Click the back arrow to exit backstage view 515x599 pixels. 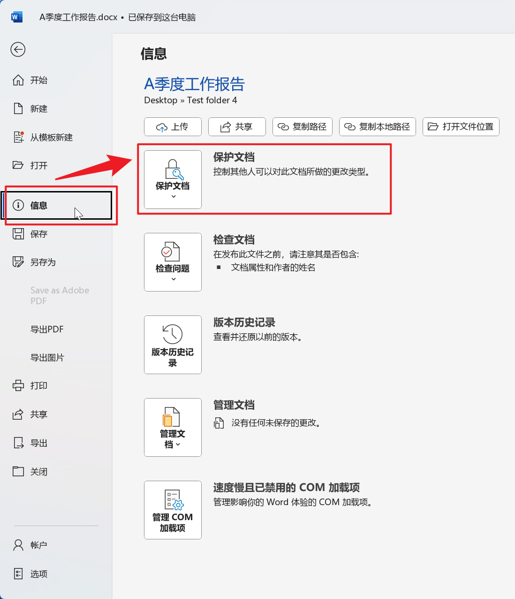[x=18, y=49]
